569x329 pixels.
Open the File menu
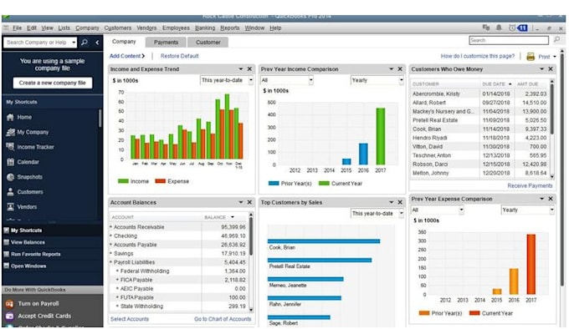[17, 28]
